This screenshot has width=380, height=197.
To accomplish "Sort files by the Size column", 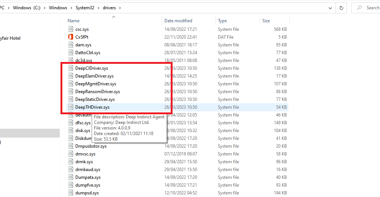I will 266,21.
